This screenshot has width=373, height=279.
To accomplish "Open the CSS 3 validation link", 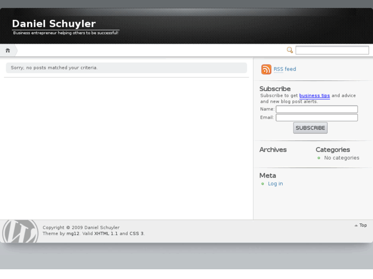I will [136, 233].
